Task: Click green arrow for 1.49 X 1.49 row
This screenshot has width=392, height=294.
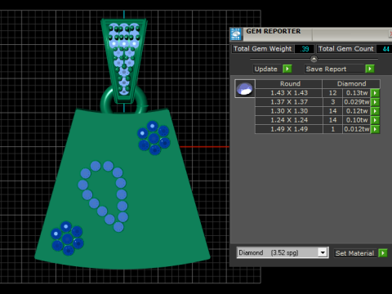Action: (375, 129)
